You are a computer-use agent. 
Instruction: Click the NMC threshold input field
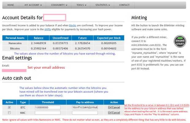(47, 113)
